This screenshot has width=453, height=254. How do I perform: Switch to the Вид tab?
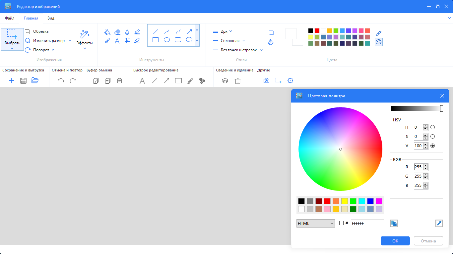[x=51, y=18]
